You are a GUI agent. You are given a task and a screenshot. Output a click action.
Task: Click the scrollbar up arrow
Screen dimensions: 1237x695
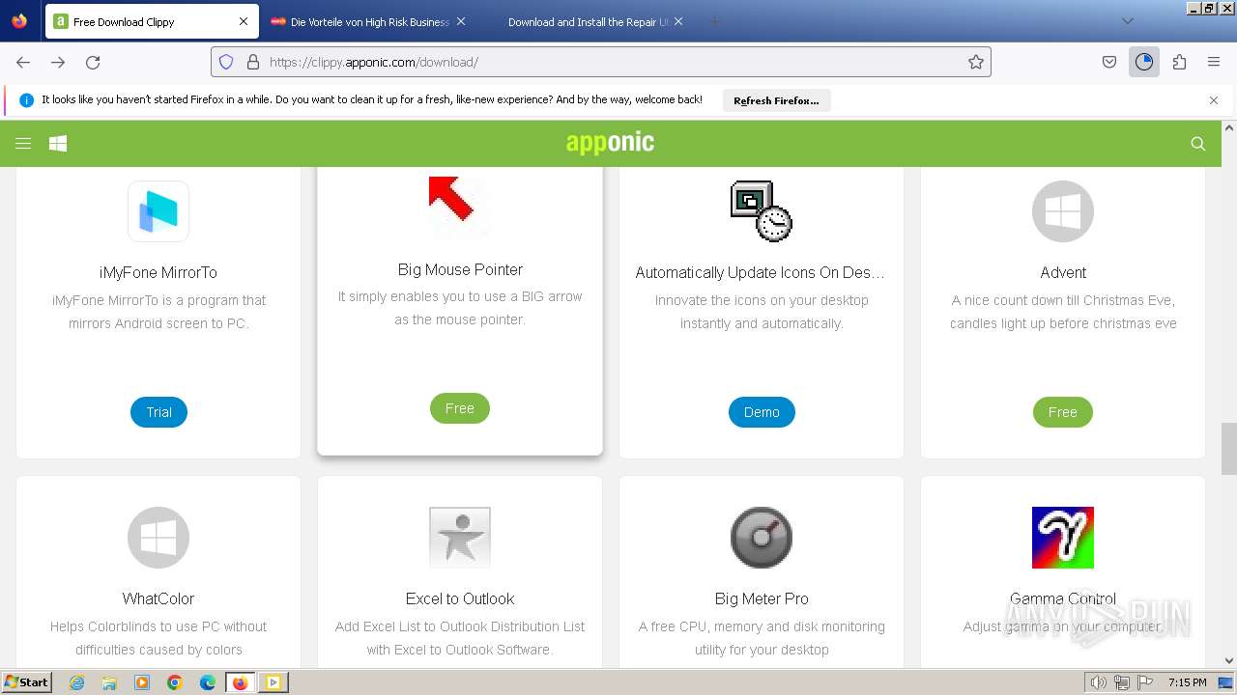(1229, 127)
